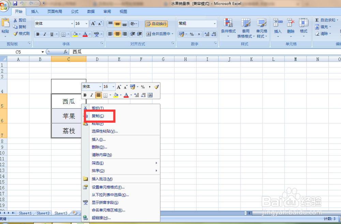Click Clear (清除) button in ribbon
The width and height of the screenshot is (341, 224).
(323, 33)
